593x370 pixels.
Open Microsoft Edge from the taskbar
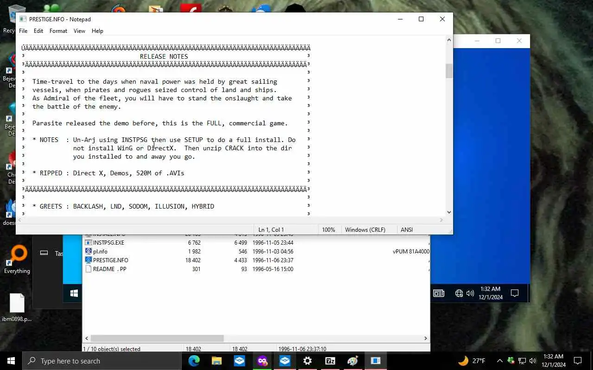tap(194, 361)
